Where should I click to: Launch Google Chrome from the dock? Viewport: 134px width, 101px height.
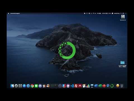[32, 86]
